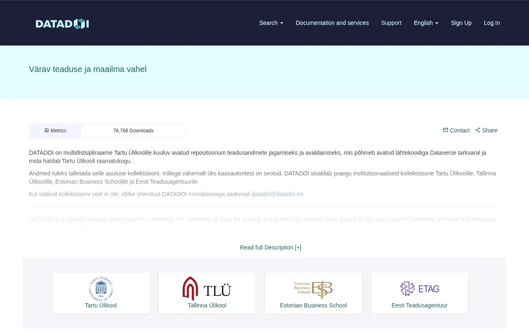Click the DATADOI logo in header

(x=62, y=24)
